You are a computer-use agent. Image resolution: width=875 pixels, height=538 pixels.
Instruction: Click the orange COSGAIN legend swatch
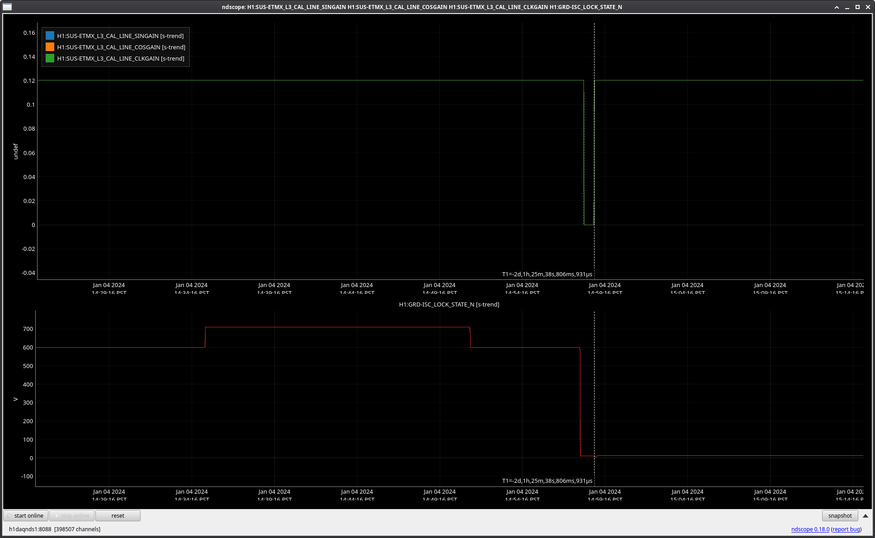coord(50,47)
